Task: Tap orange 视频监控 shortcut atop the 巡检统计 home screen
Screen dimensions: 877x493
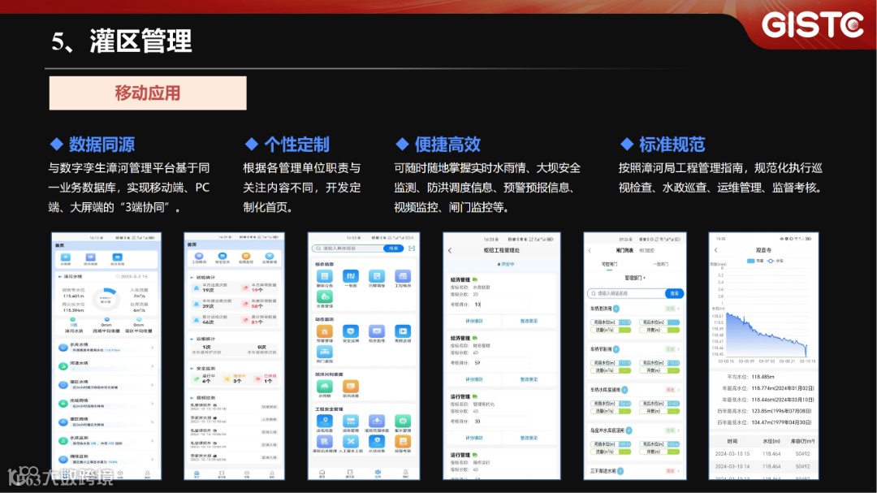Action: click(x=245, y=257)
